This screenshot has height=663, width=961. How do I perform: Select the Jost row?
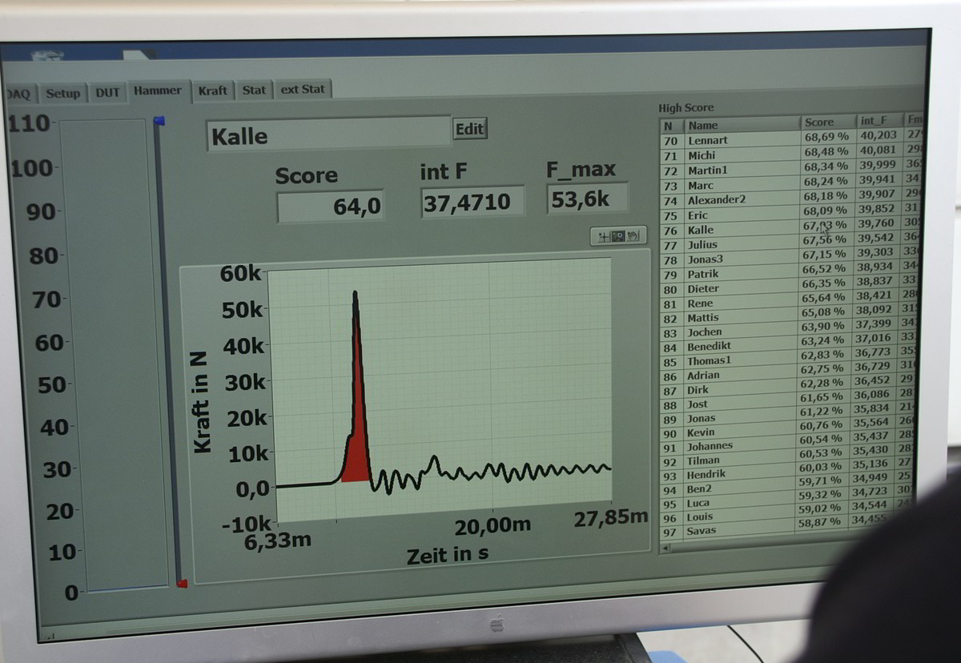[x=698, y=404]
